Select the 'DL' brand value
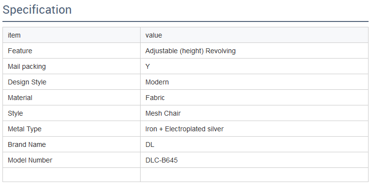The height and width of the screenshot is (184, 371). click(x=150, y=144)
